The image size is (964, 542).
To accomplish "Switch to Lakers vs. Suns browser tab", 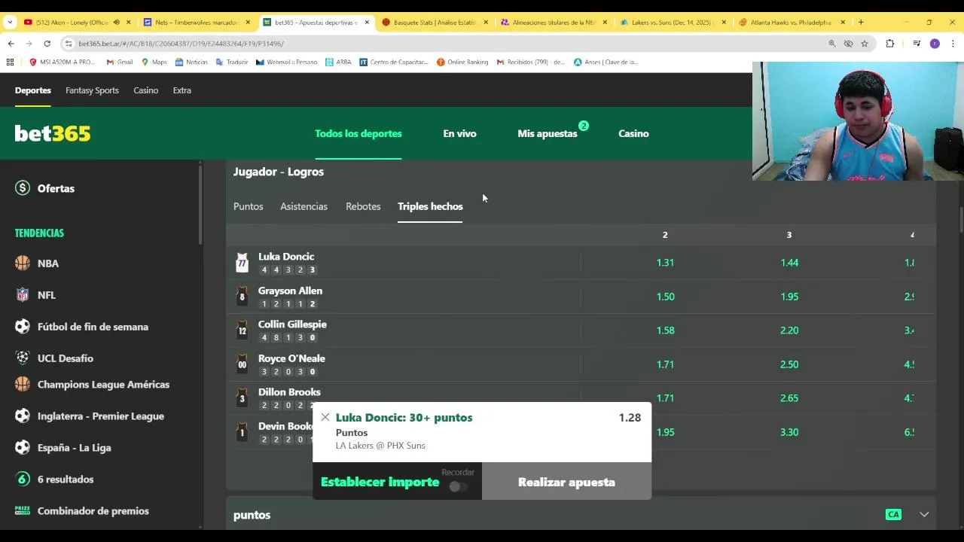I will 671,23.
